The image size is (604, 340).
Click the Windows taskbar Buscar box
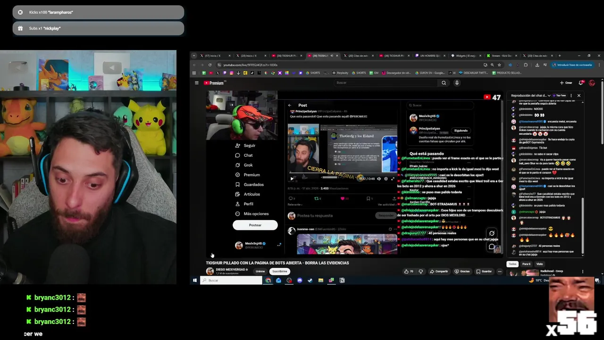pyautogui.click(x=231, y=280)
